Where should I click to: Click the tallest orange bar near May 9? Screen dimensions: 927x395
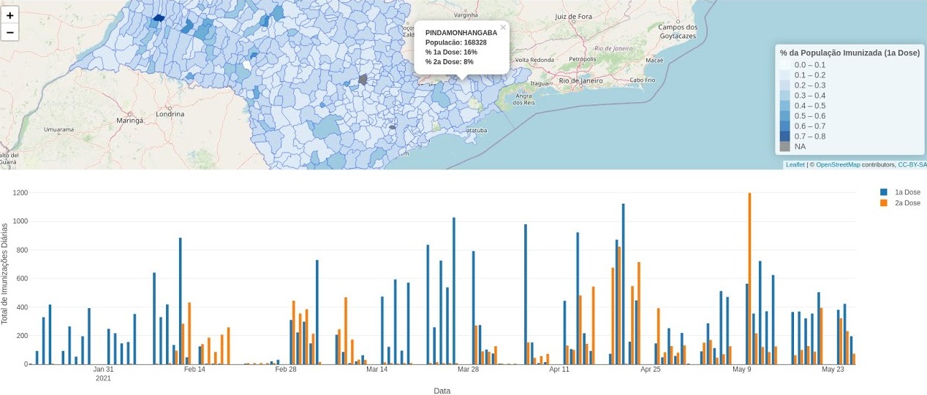pyautogui.click(x=750, y=278)
